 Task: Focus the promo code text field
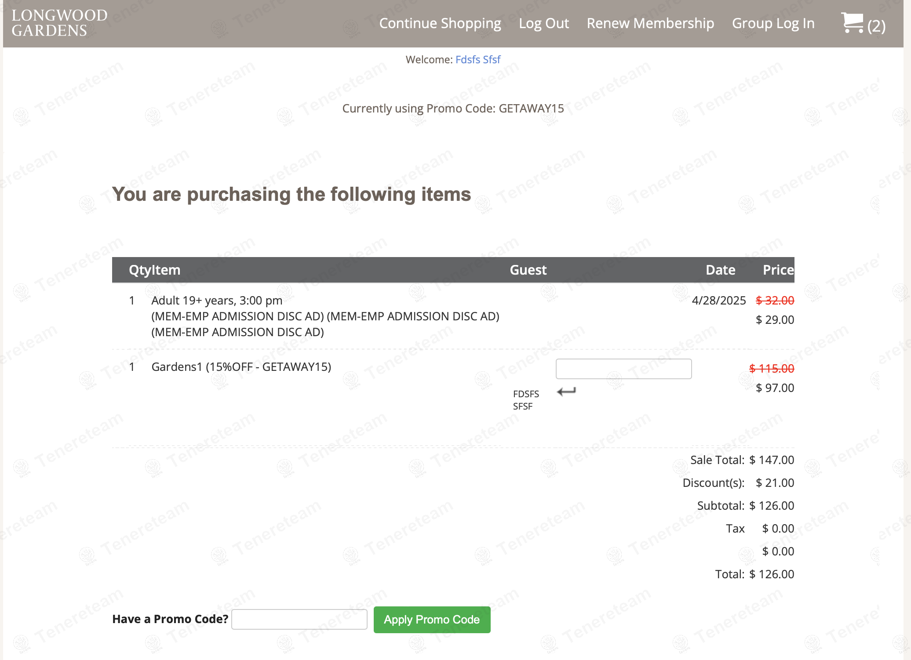pos(299,619)
